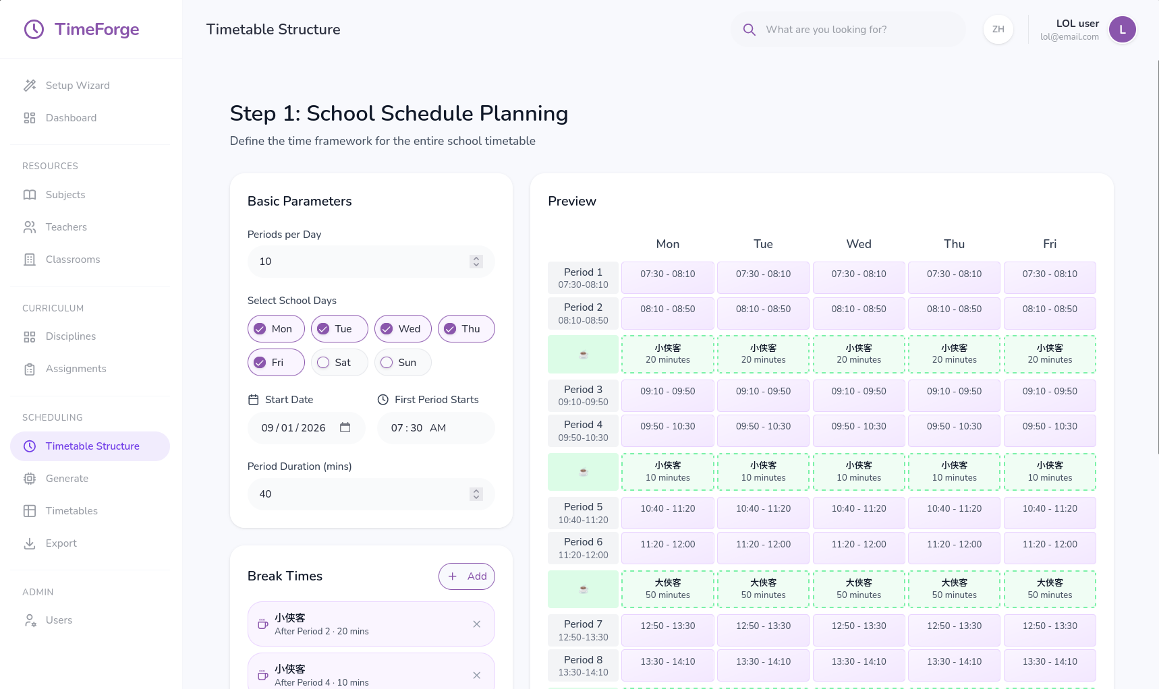Toggle the Fri school day off
Screen dimensions: 1159x689
[x=276, y=363]
